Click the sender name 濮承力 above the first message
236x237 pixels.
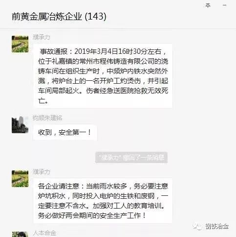(x=42, y=37)
